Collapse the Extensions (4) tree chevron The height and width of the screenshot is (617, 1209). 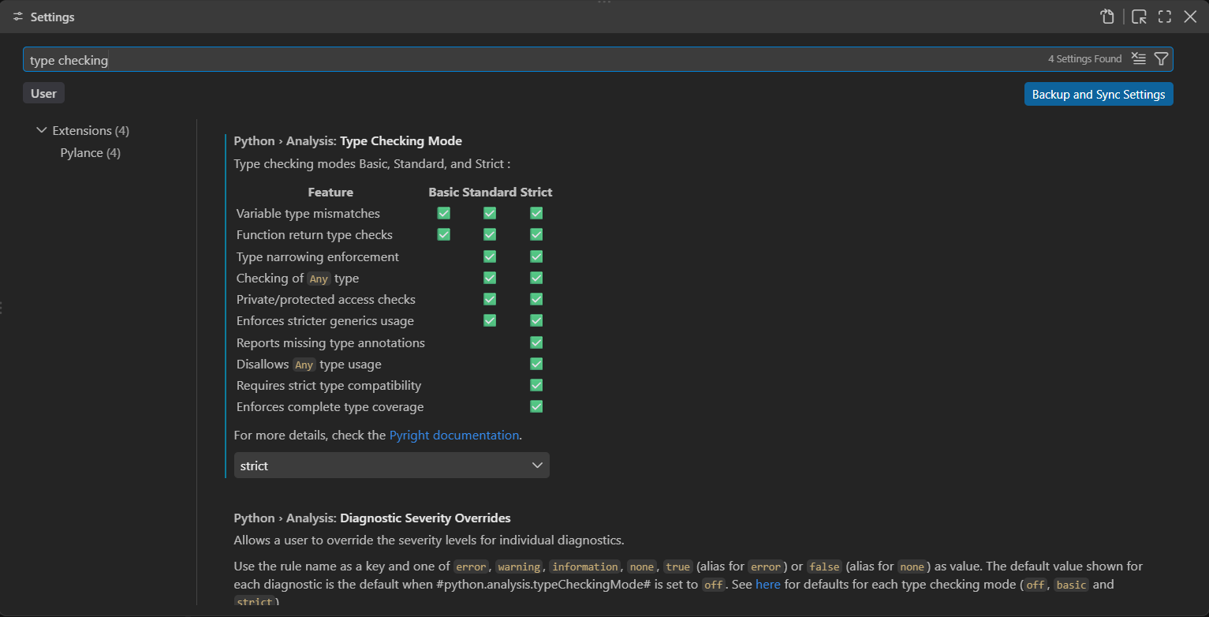point(42,130)
